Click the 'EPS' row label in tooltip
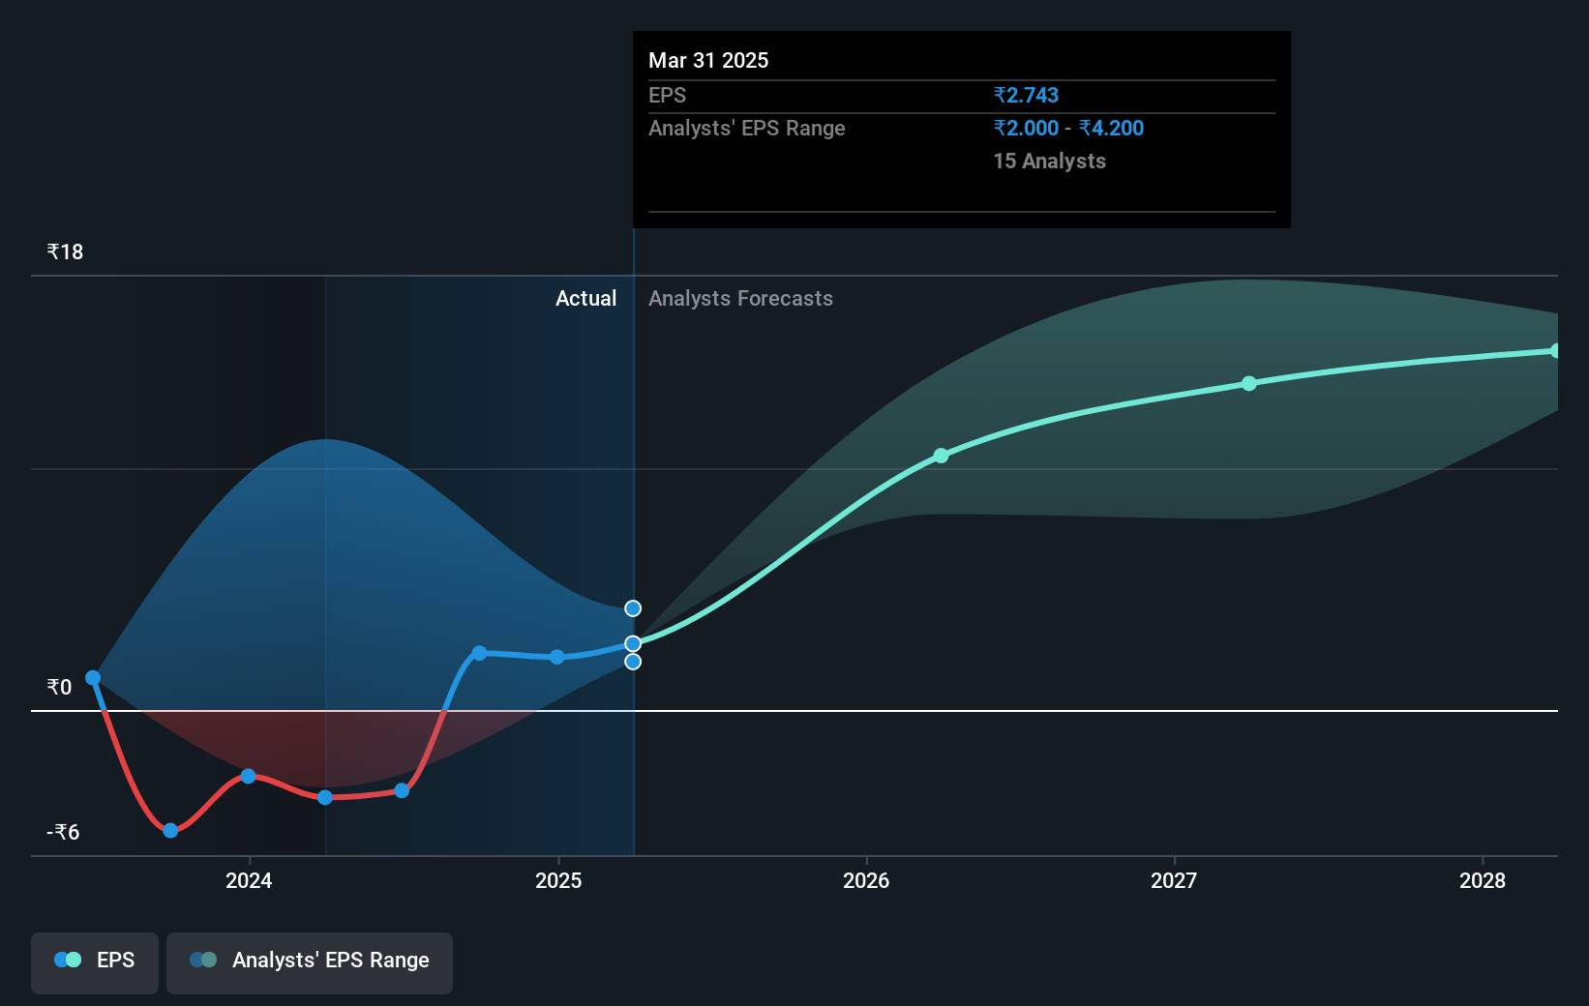The height and width of the screenshot is (1006, 1589). (x=667, y=95)
